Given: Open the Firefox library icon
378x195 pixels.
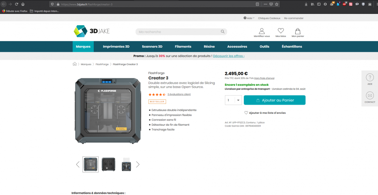Looking at the screenshot, I should [x=313, y=4].
